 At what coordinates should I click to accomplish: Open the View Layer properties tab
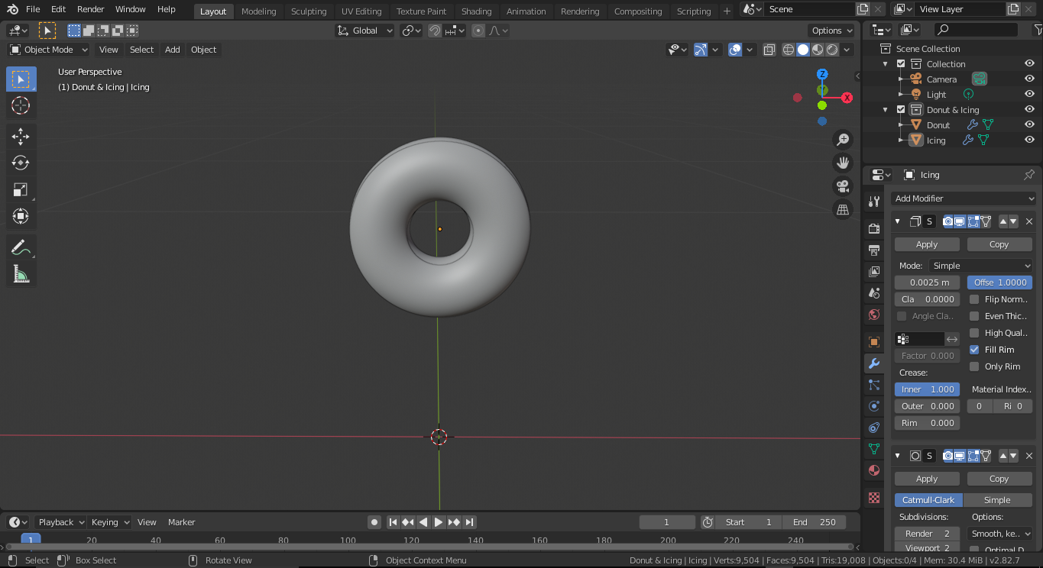[x=875, y=271]
